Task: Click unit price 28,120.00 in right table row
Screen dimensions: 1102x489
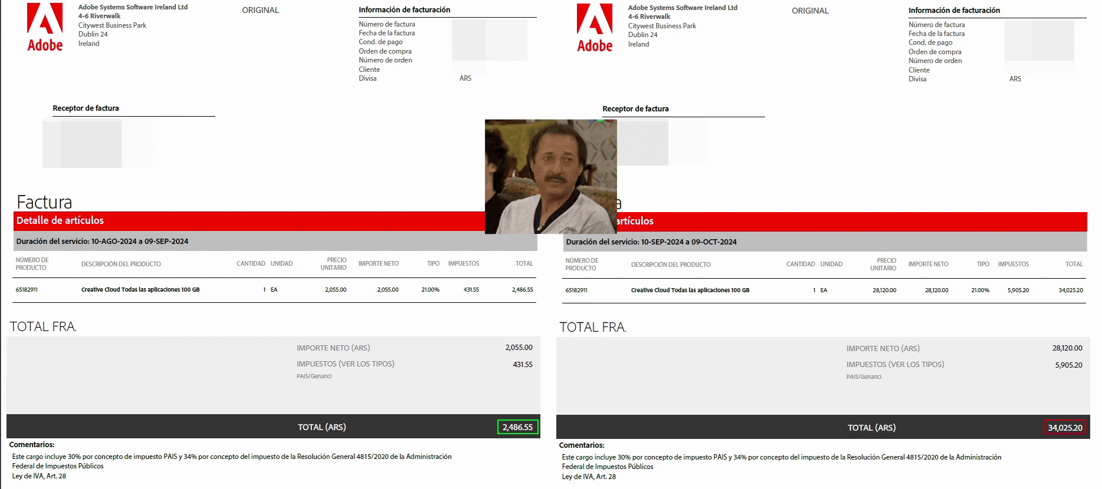Action: [x=884, y=290]
